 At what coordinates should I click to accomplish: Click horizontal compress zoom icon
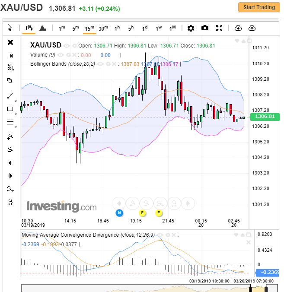pos(10,202)
